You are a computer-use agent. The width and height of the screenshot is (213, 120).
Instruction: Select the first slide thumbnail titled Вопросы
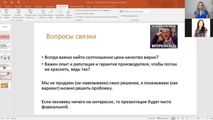click(5, 27)
